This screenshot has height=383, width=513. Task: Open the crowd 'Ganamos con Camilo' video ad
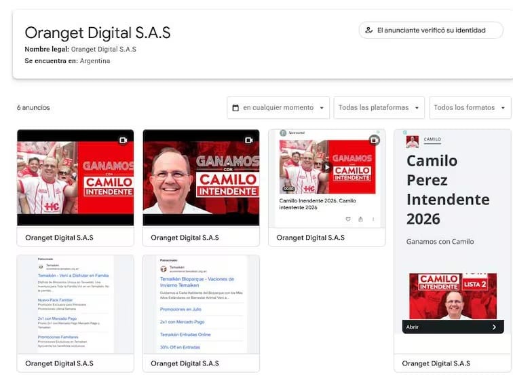pyautogui.click(x=75, y=178)
